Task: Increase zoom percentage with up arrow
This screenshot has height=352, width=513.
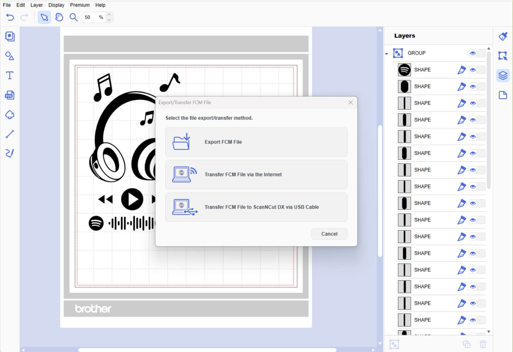Action: click(x=109, y=15)
